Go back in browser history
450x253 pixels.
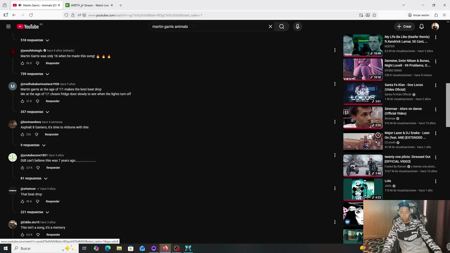(x=14, y=15)
